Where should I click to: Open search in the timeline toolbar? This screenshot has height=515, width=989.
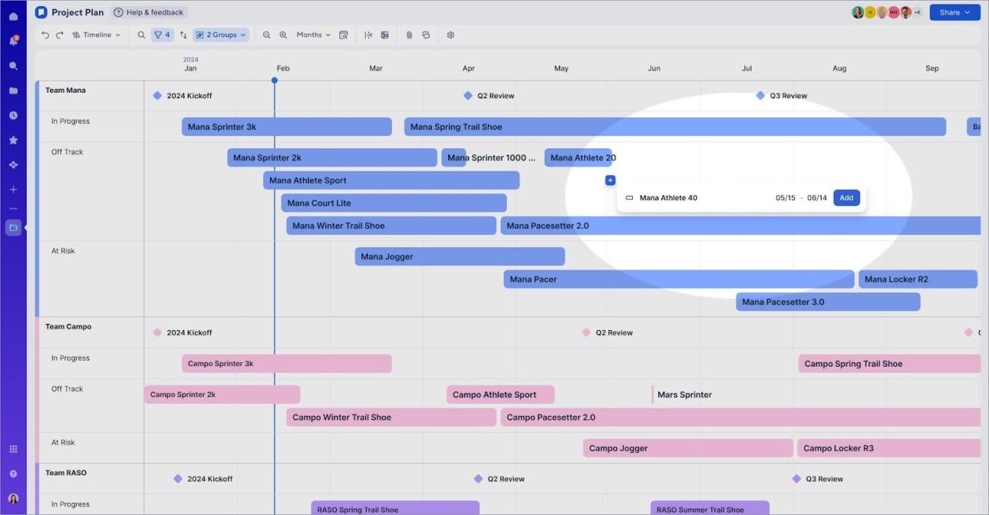tap(141, 34)
